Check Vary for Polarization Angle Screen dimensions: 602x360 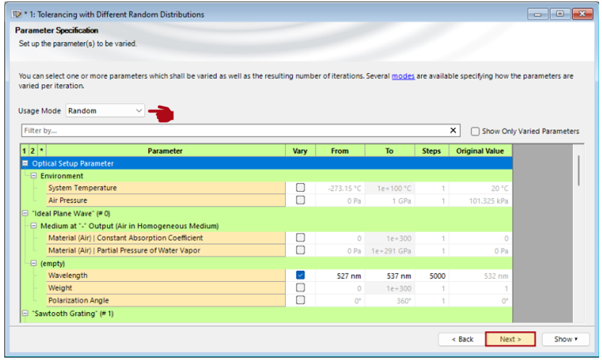pyautogui.click(x=300, y=300)
